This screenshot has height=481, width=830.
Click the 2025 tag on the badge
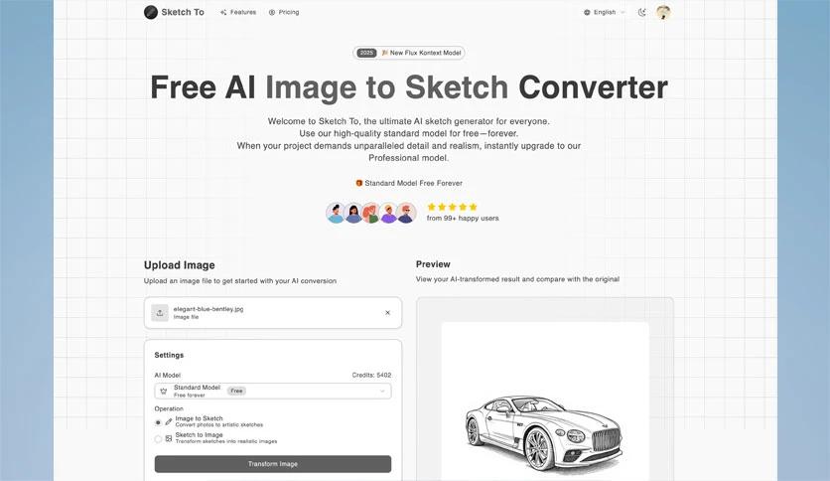[x=366, y=53]
